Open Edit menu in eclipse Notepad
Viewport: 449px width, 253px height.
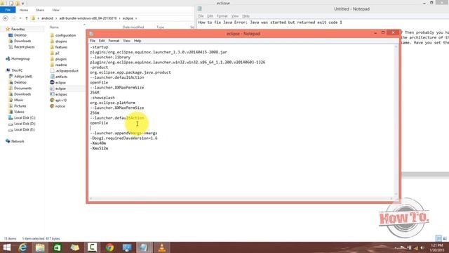[102, 41]
